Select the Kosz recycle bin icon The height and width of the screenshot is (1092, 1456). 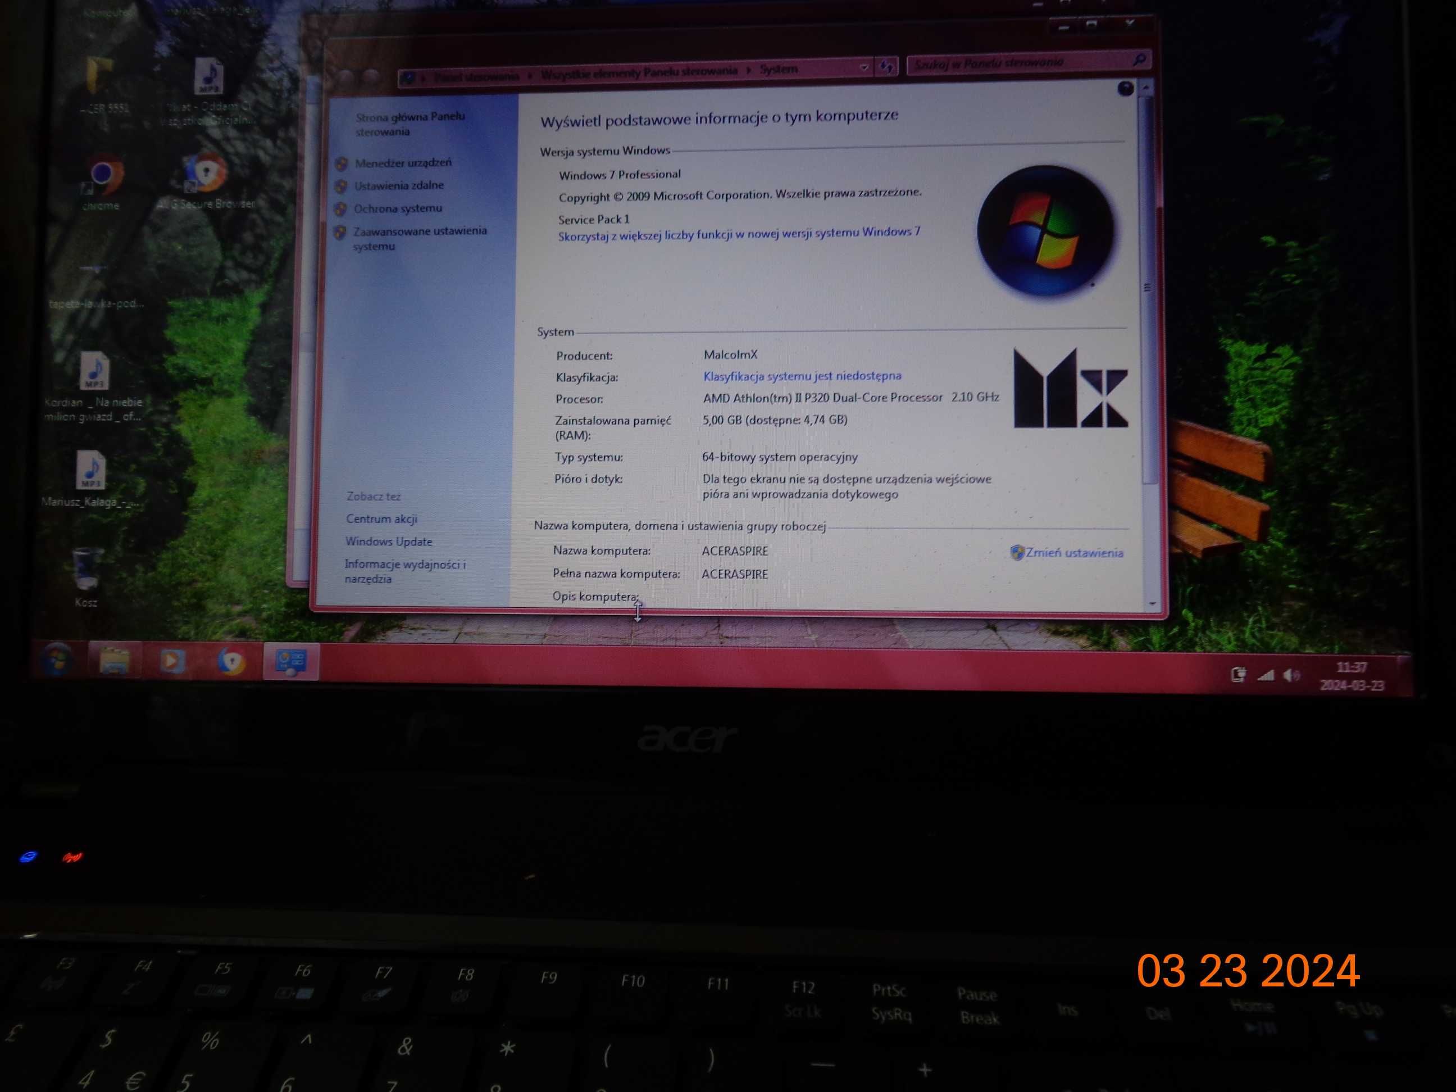coord(87,577)
